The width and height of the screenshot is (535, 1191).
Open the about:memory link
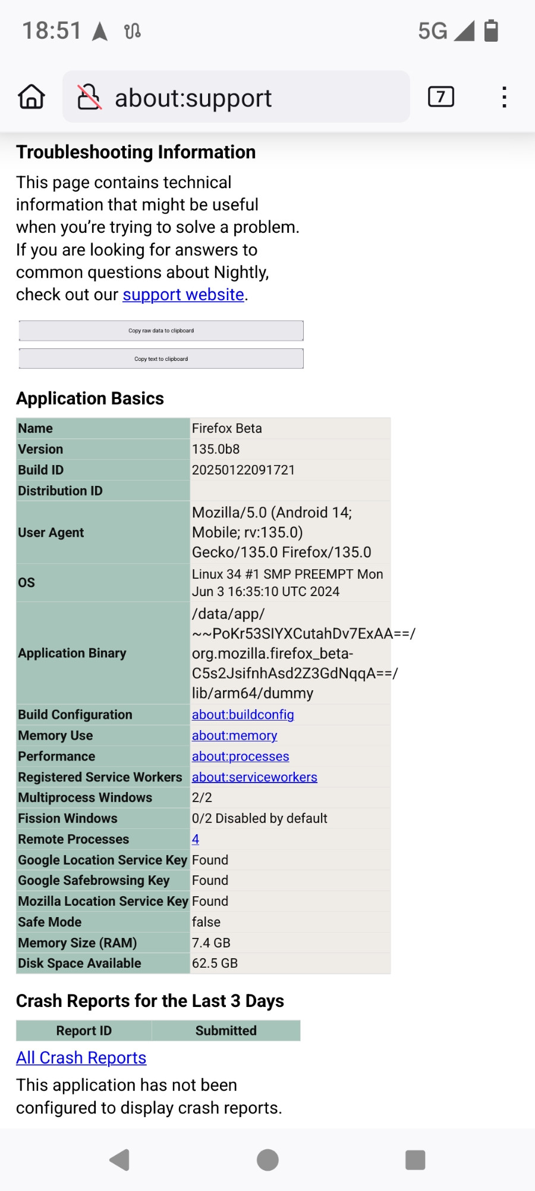pyautogui.click(x=234, y=735)
